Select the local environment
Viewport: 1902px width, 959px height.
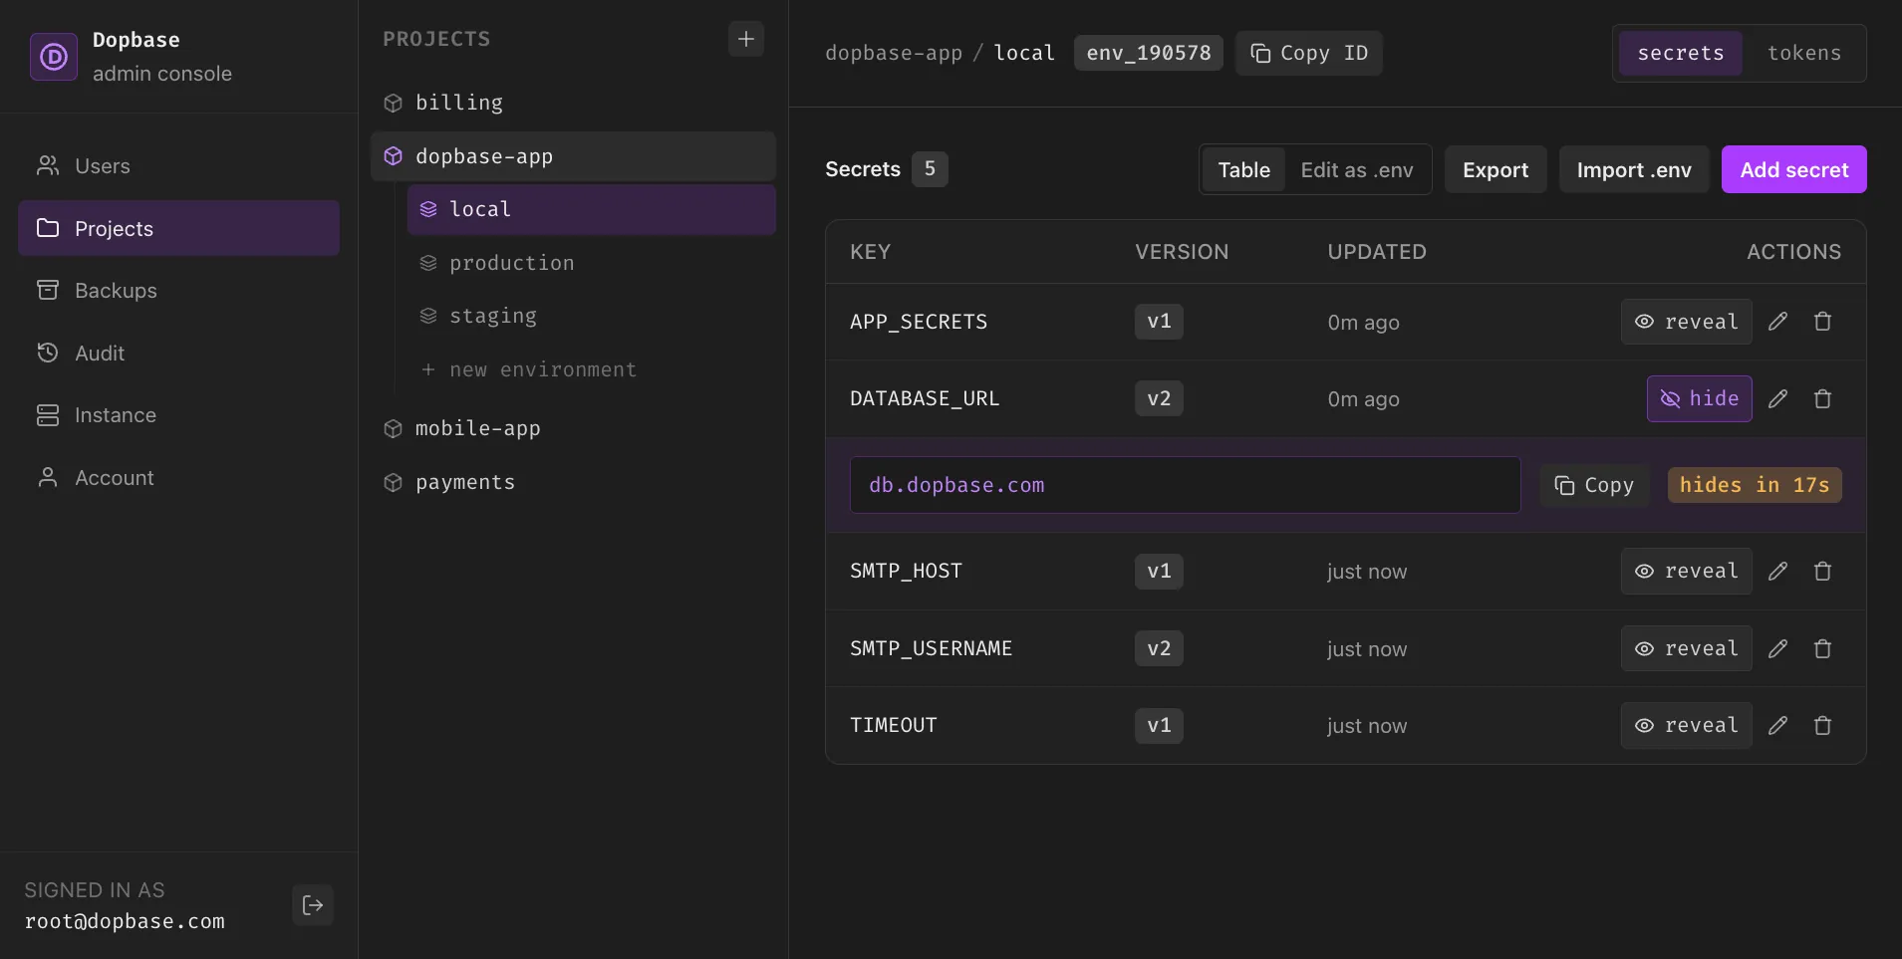591,209
